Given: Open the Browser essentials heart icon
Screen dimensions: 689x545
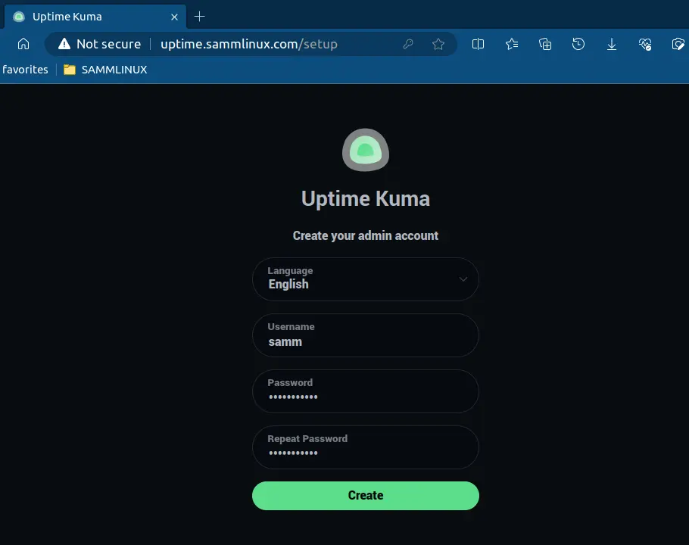Looking at the screenshot, I should pyautogui.click(x=645, y=44).
